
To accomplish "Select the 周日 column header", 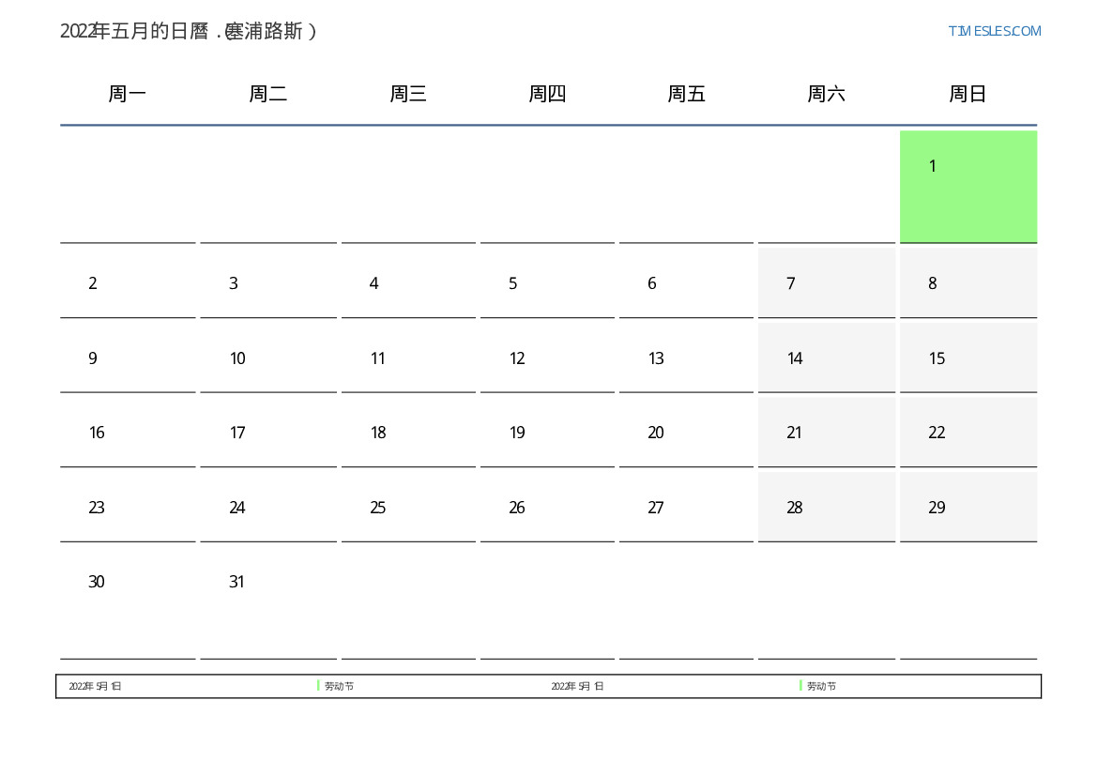I will pyautogui.click(x=967, y=94).
